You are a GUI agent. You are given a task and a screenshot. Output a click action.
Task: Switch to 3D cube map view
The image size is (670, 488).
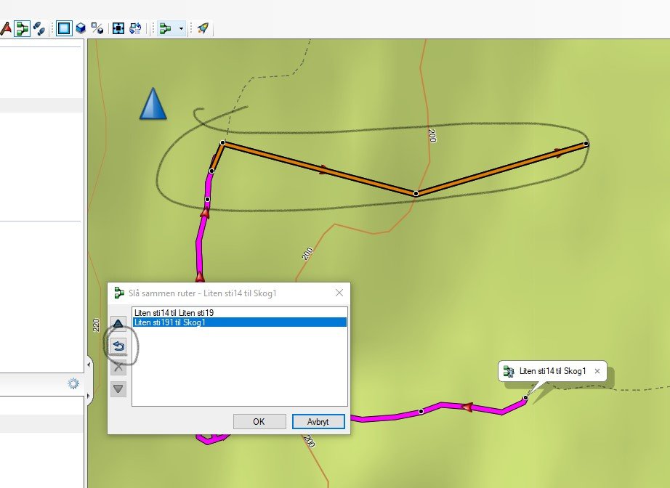point(81,28)
